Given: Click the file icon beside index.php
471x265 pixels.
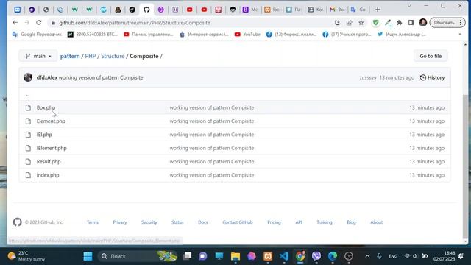Looking at the screenshot, I should pyautogui.click(x=28, y=175).
